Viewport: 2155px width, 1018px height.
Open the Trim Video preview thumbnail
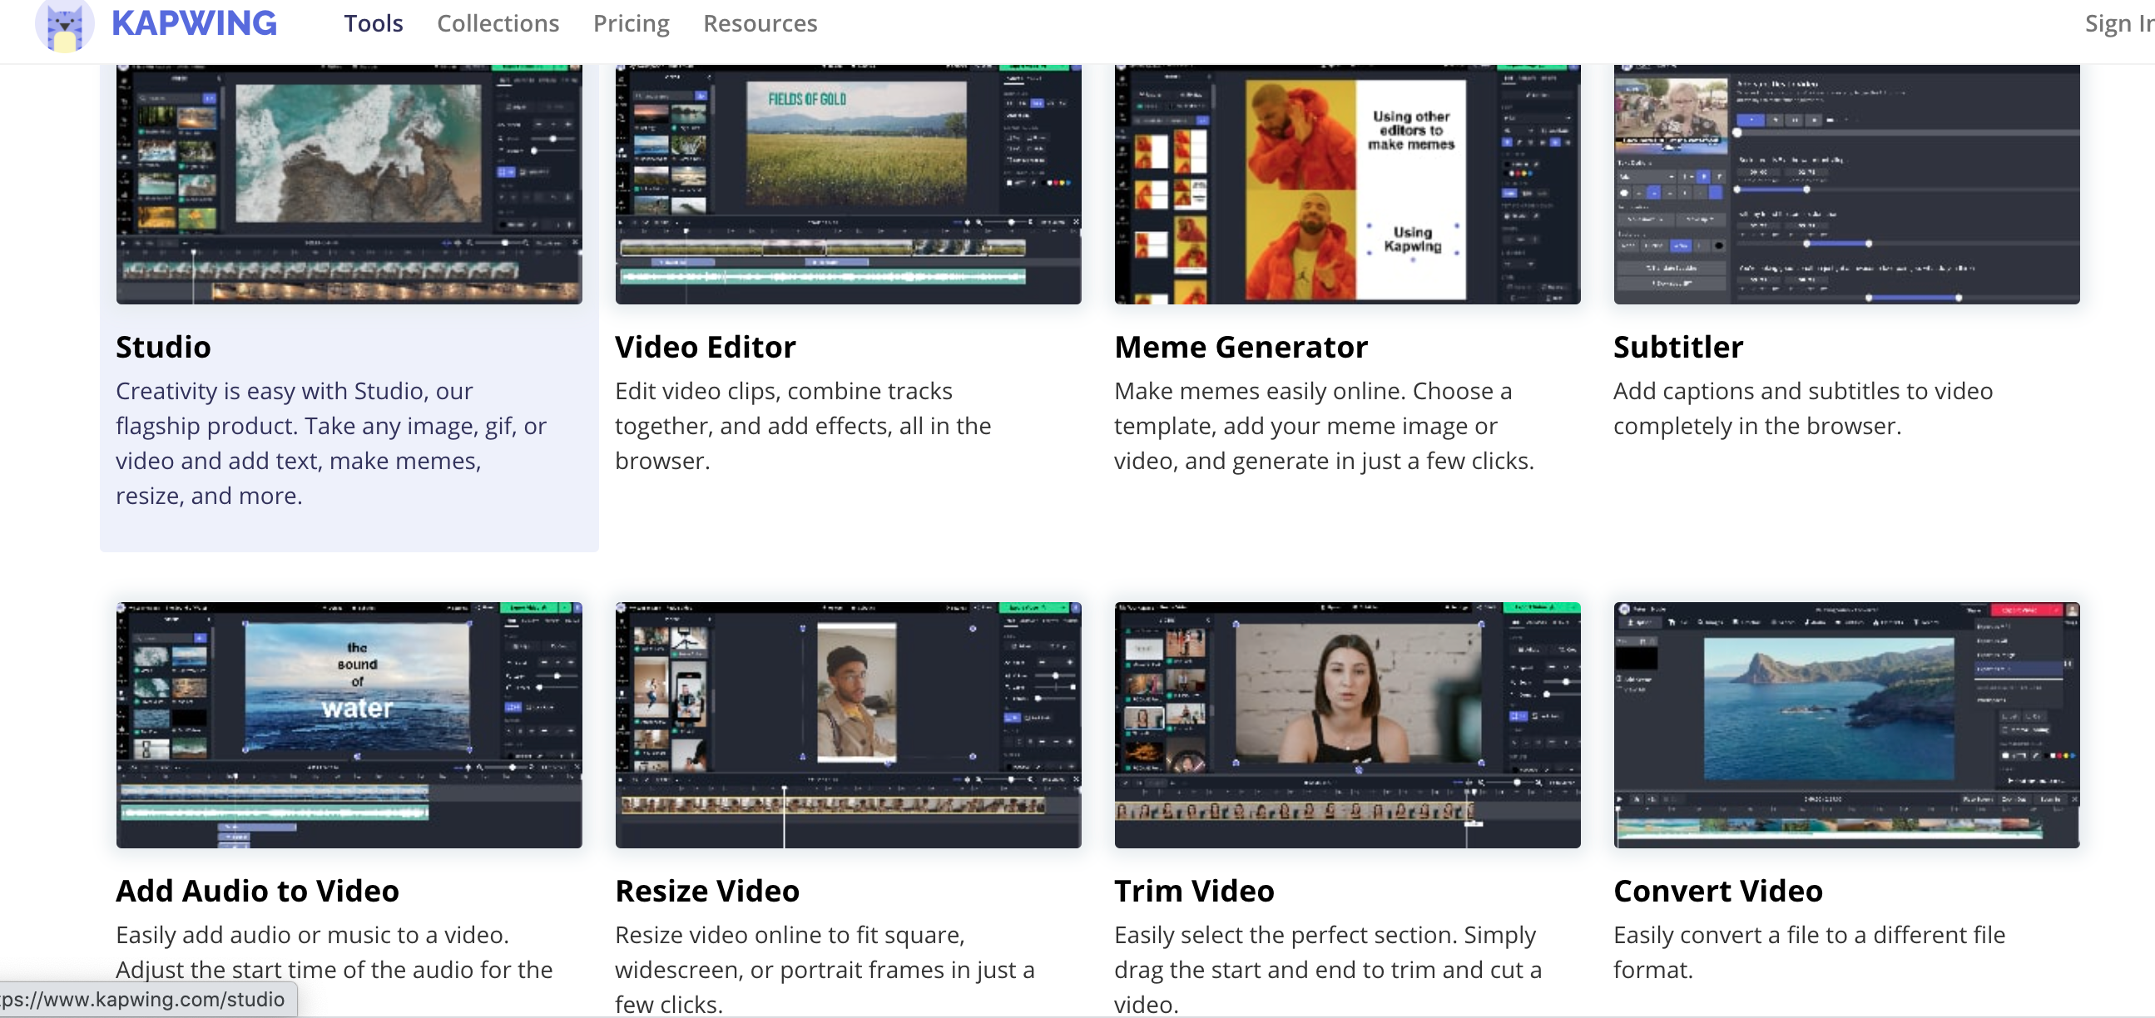(1347, 724)
